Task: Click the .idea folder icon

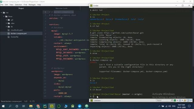Action: [x=9, y=23]
